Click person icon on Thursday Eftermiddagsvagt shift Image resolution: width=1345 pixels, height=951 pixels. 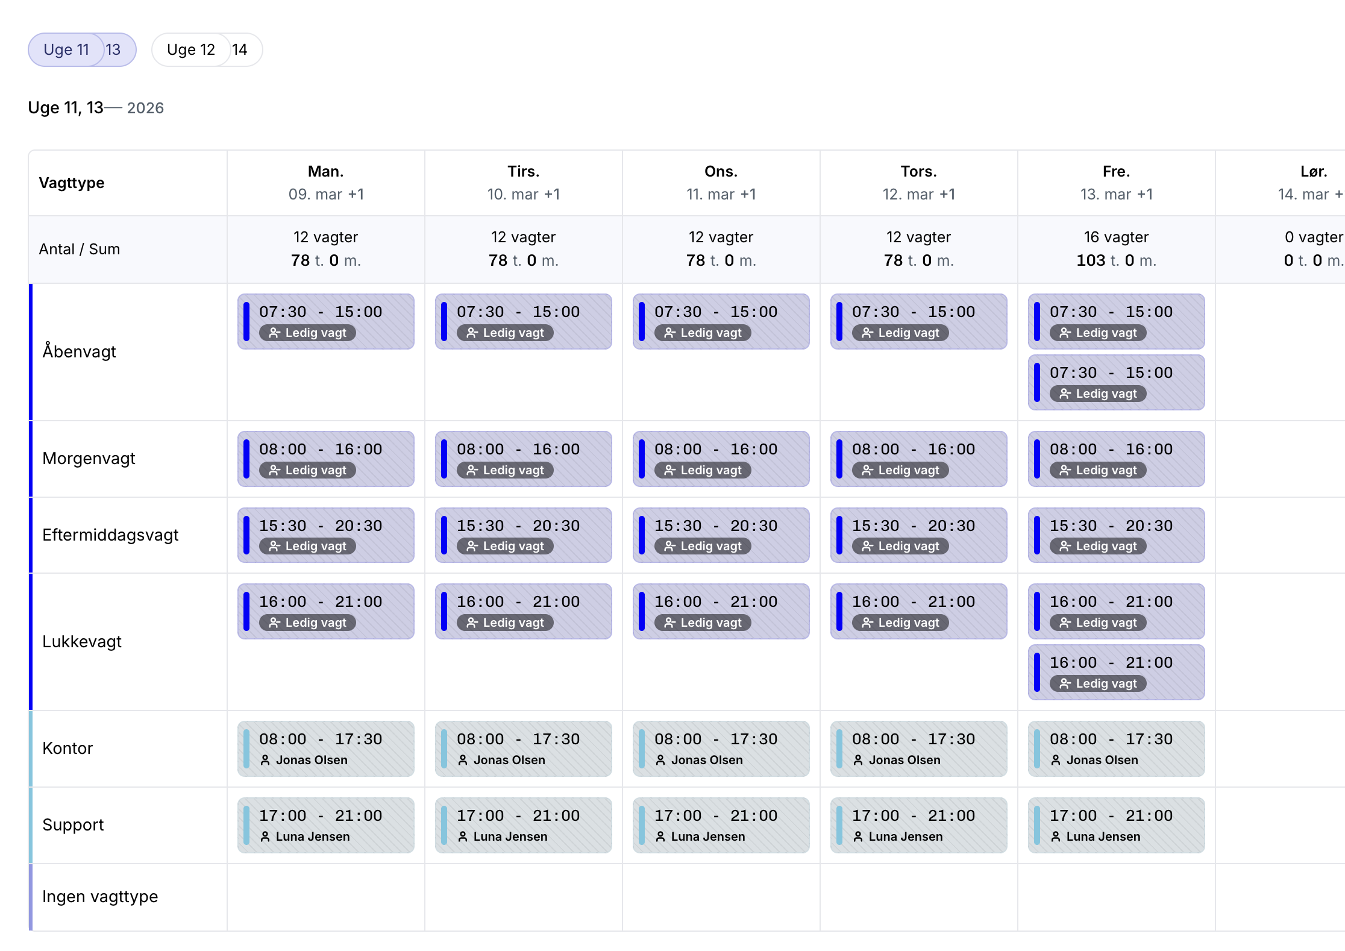[x=867, y=546]
